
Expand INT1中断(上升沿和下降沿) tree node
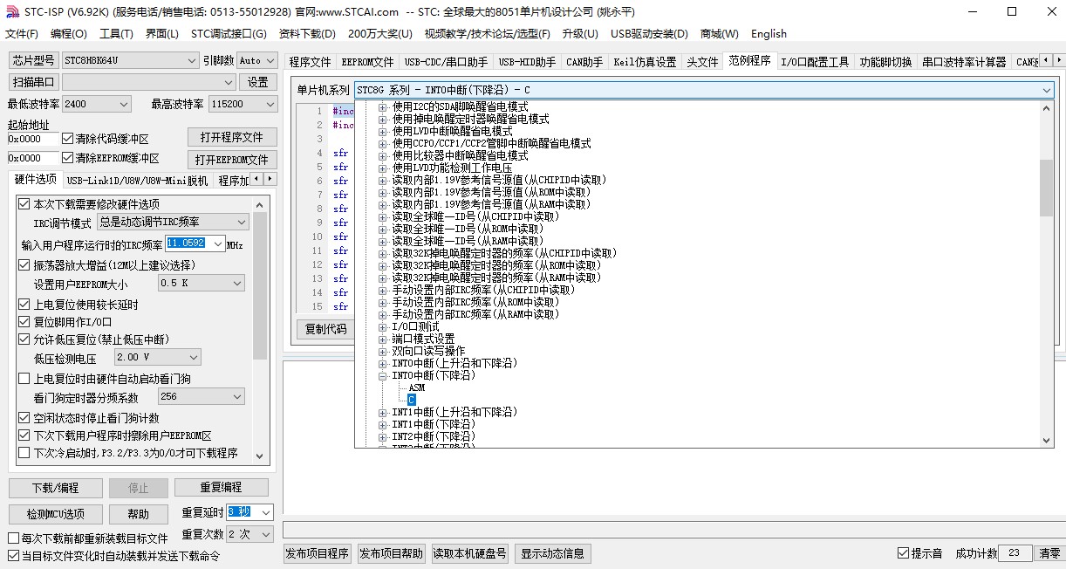(382, 412)
